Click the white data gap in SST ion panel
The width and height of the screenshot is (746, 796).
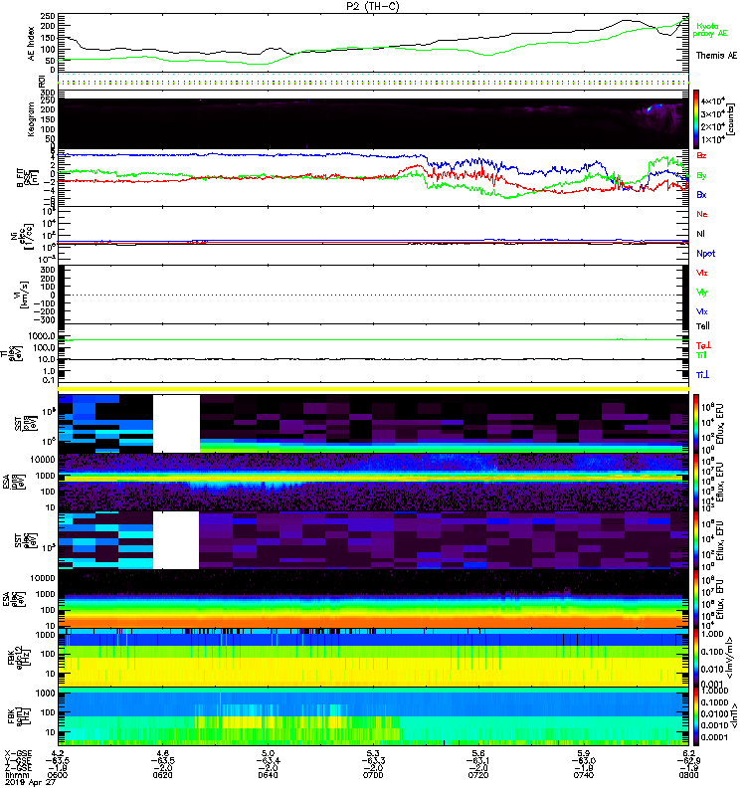pyautogui.click(x=177, y=424)
